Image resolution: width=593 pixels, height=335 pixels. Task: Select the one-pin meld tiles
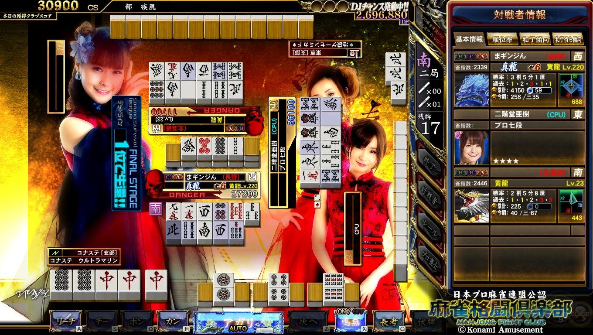coord(223,289)
